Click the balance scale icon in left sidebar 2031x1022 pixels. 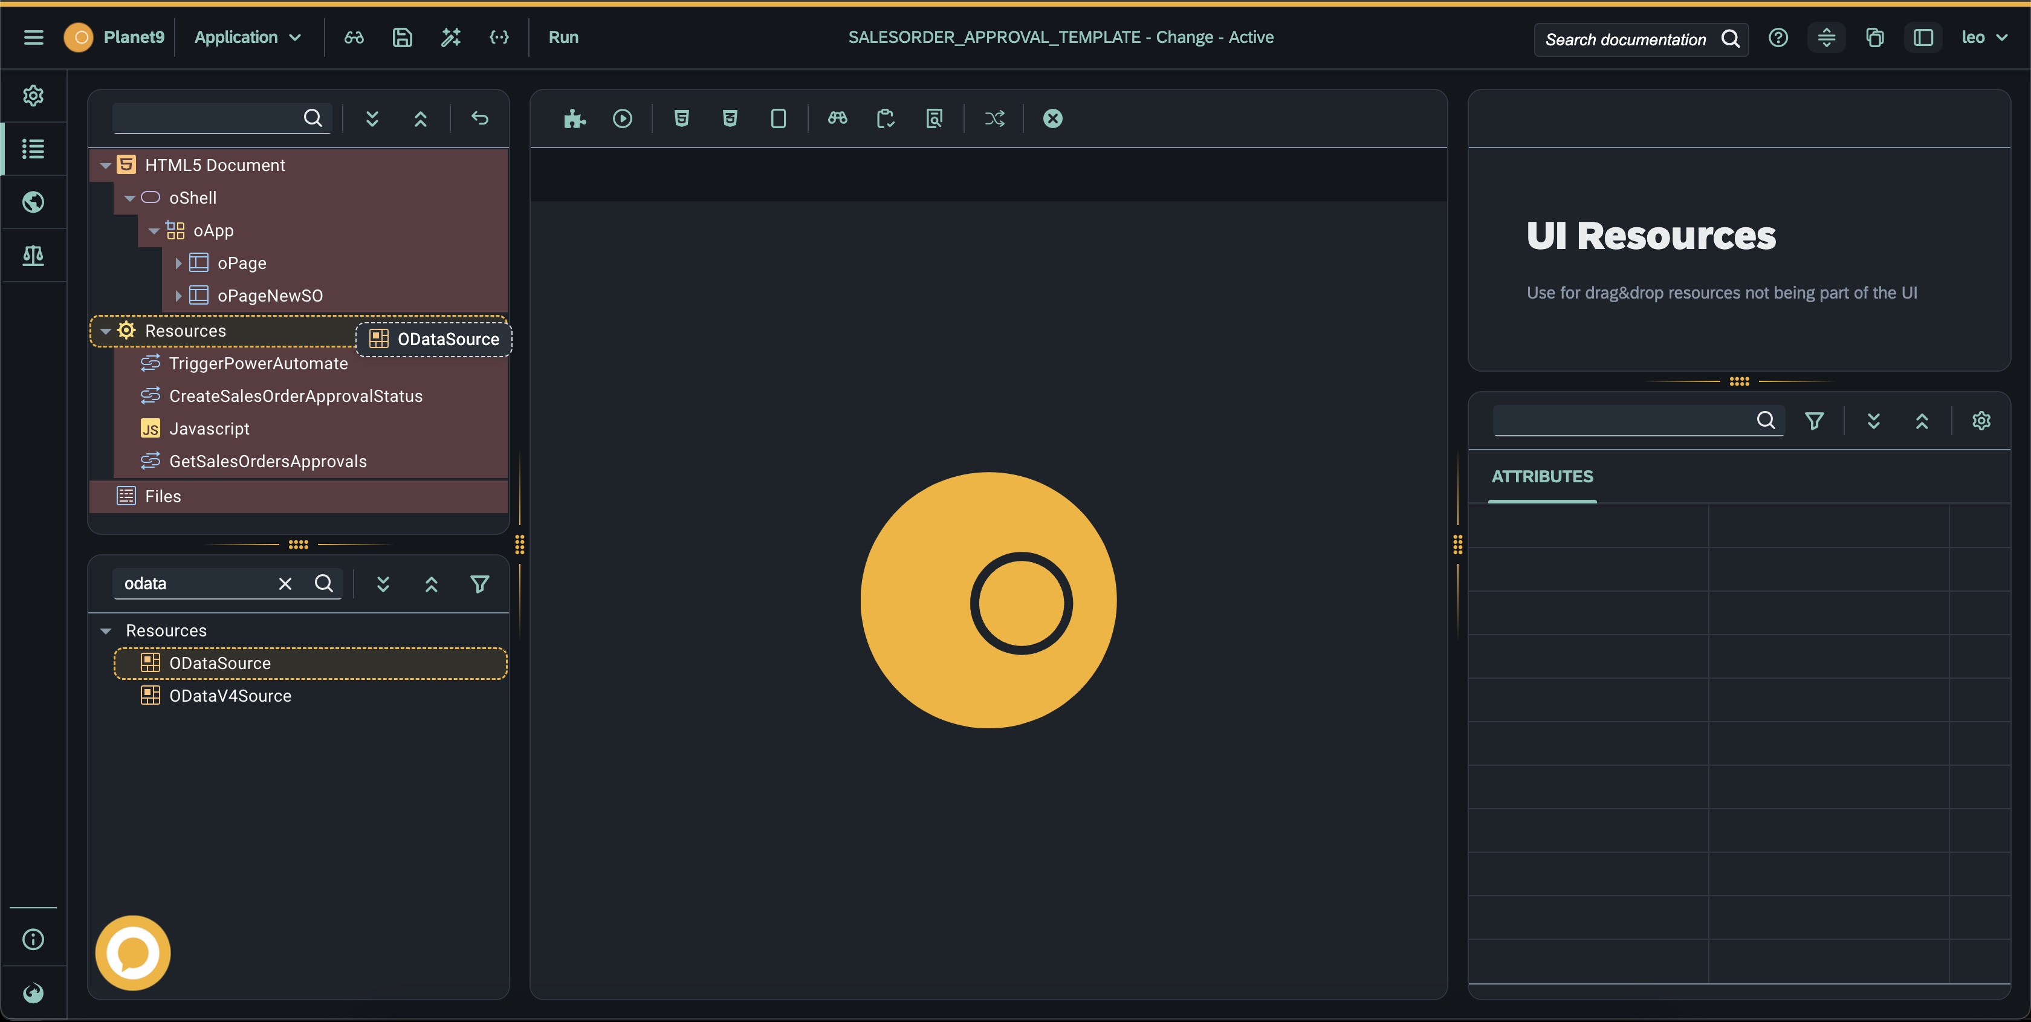[x=33, y=254]
